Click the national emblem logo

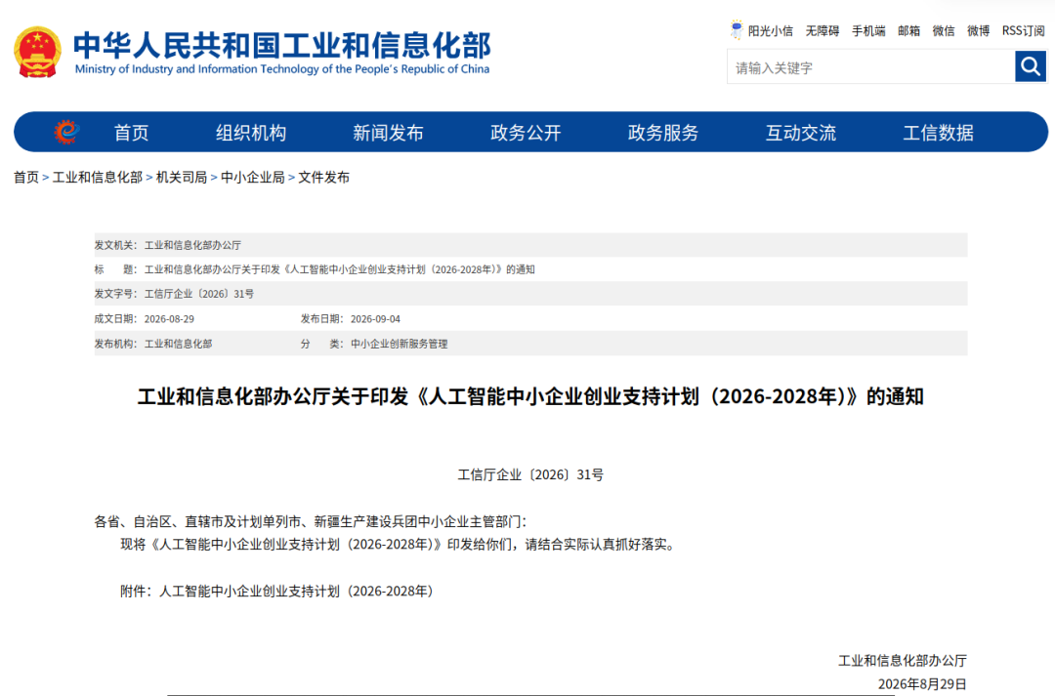(38, 52)
